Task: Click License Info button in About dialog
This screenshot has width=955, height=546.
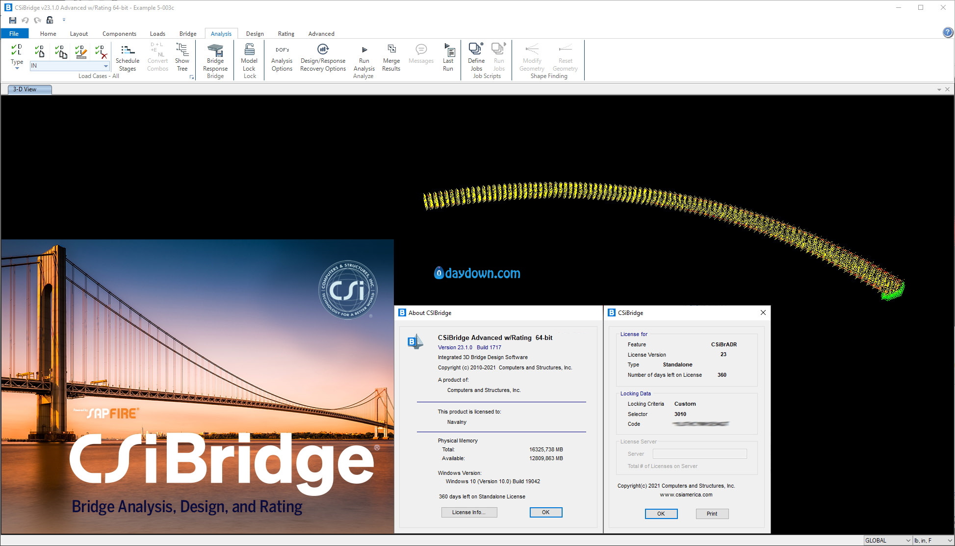Action: (x=469, y=512)
